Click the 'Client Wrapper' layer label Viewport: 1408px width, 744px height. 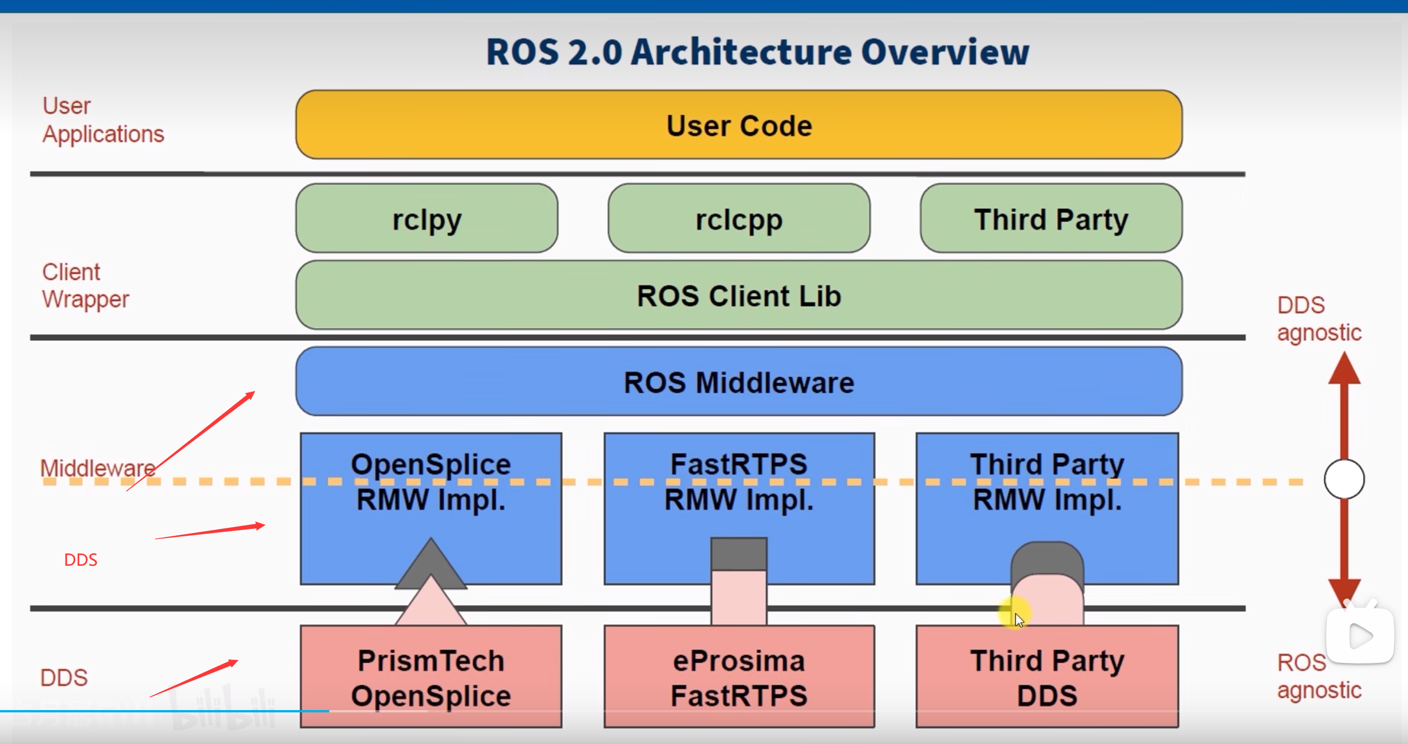pyautogui.click(x=86, y=286)
